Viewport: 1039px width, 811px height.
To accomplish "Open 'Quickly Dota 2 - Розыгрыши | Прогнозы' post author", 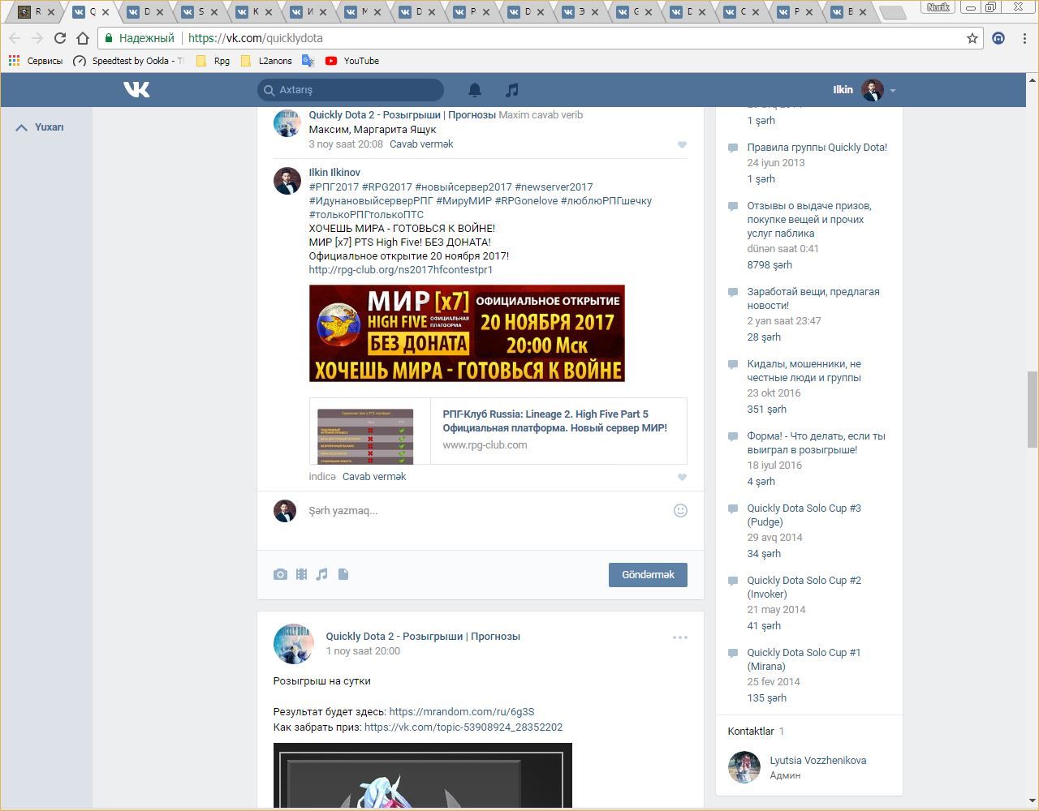I will tap(423, 637).
